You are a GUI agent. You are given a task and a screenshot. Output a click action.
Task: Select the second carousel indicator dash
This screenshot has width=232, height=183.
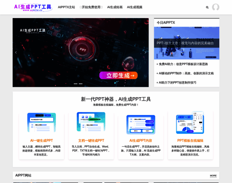[x=81, y=84]
